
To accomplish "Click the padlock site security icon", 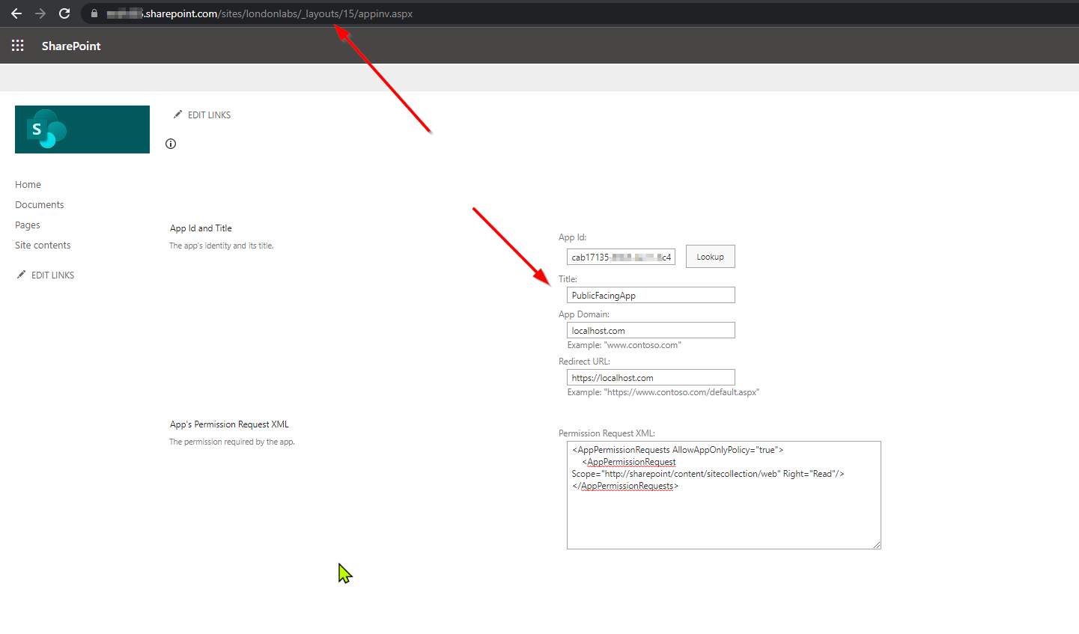I will [94, 13].
